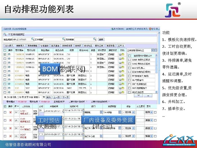The height and width of the screenshot is (148, 197).
Task: Go to previous page with 上一页
Action: (x=57, y=97)
